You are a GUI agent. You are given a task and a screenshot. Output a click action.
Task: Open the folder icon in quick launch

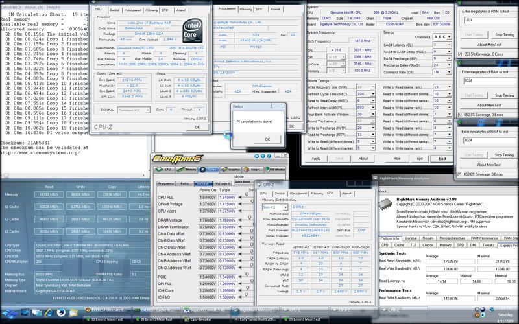click(73, 312)
